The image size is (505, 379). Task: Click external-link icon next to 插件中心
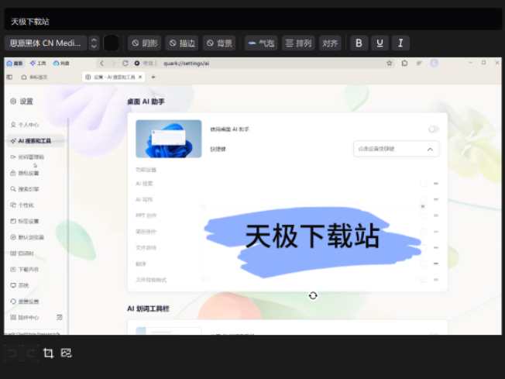(x=60, y=318)
